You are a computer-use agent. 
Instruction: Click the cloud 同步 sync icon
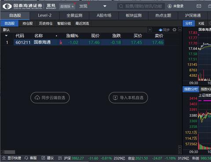coord(160,30)
